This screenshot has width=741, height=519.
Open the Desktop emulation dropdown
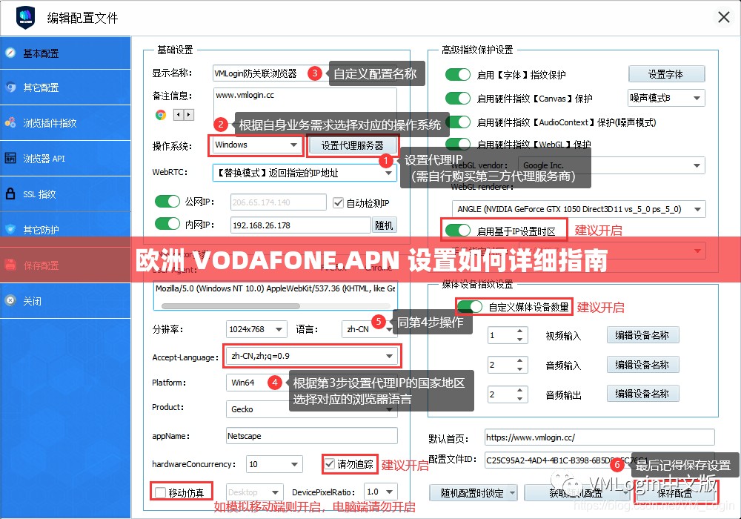click(x=255, y=492)
